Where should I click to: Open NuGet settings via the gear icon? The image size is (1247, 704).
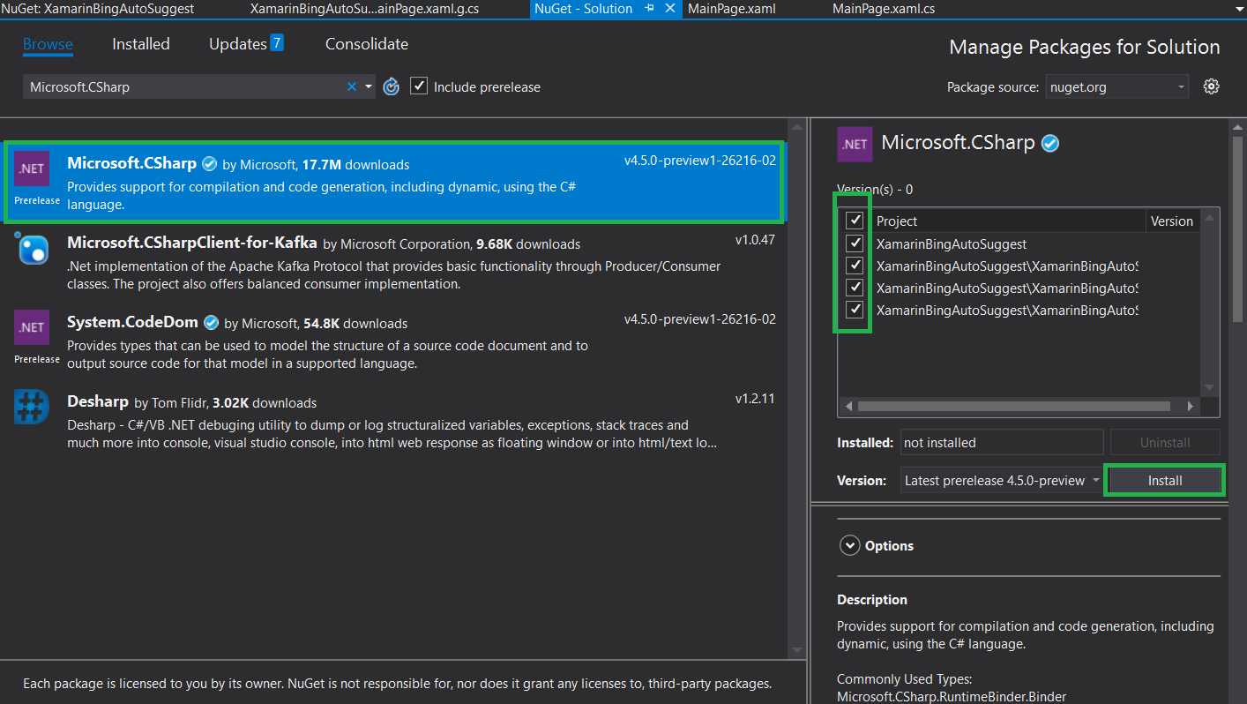[x=1212, y=86]
